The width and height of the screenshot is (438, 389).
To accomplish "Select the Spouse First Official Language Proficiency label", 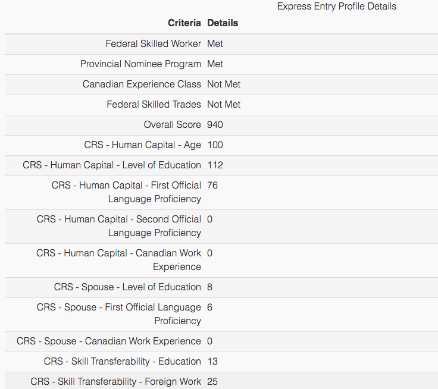I will tap(119, 314).
